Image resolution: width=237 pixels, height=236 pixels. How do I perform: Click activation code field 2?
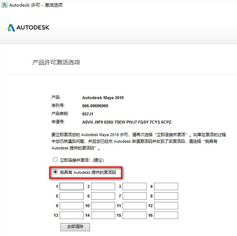(x=103, y=186)
